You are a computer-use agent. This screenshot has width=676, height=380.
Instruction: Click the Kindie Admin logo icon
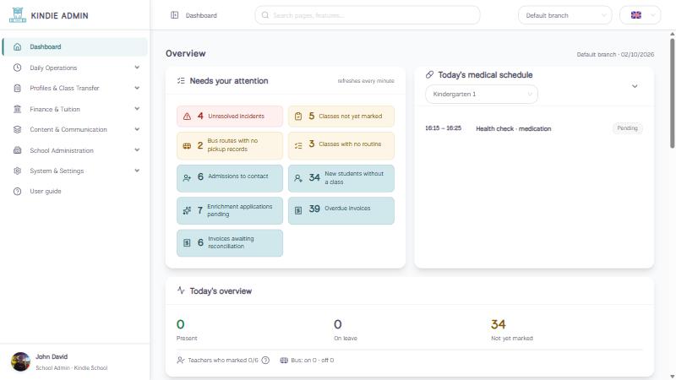tap(18, 15)
